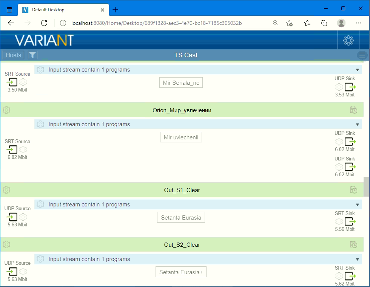Collapse input stream panel above Mir uvlechenii
The width and height of the screenshot is (370, 287).
(x=357, y=125)
